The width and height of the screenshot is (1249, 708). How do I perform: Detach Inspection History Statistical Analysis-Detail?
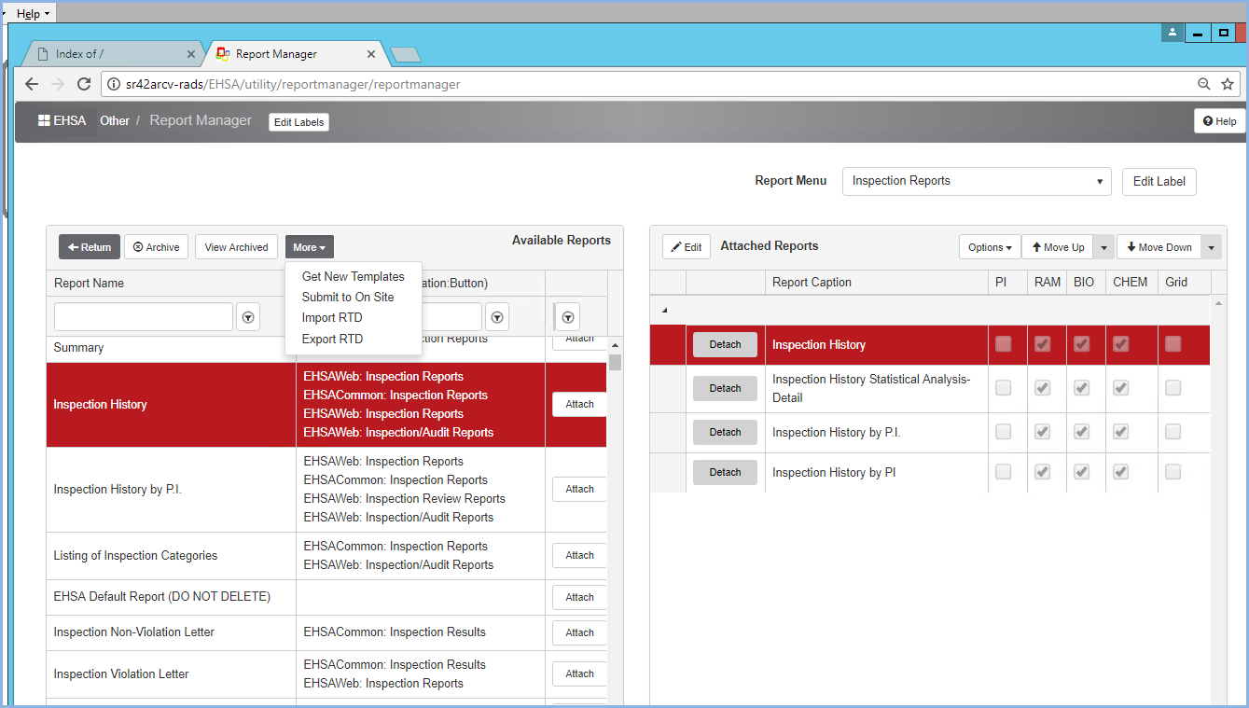coord(725,388)
